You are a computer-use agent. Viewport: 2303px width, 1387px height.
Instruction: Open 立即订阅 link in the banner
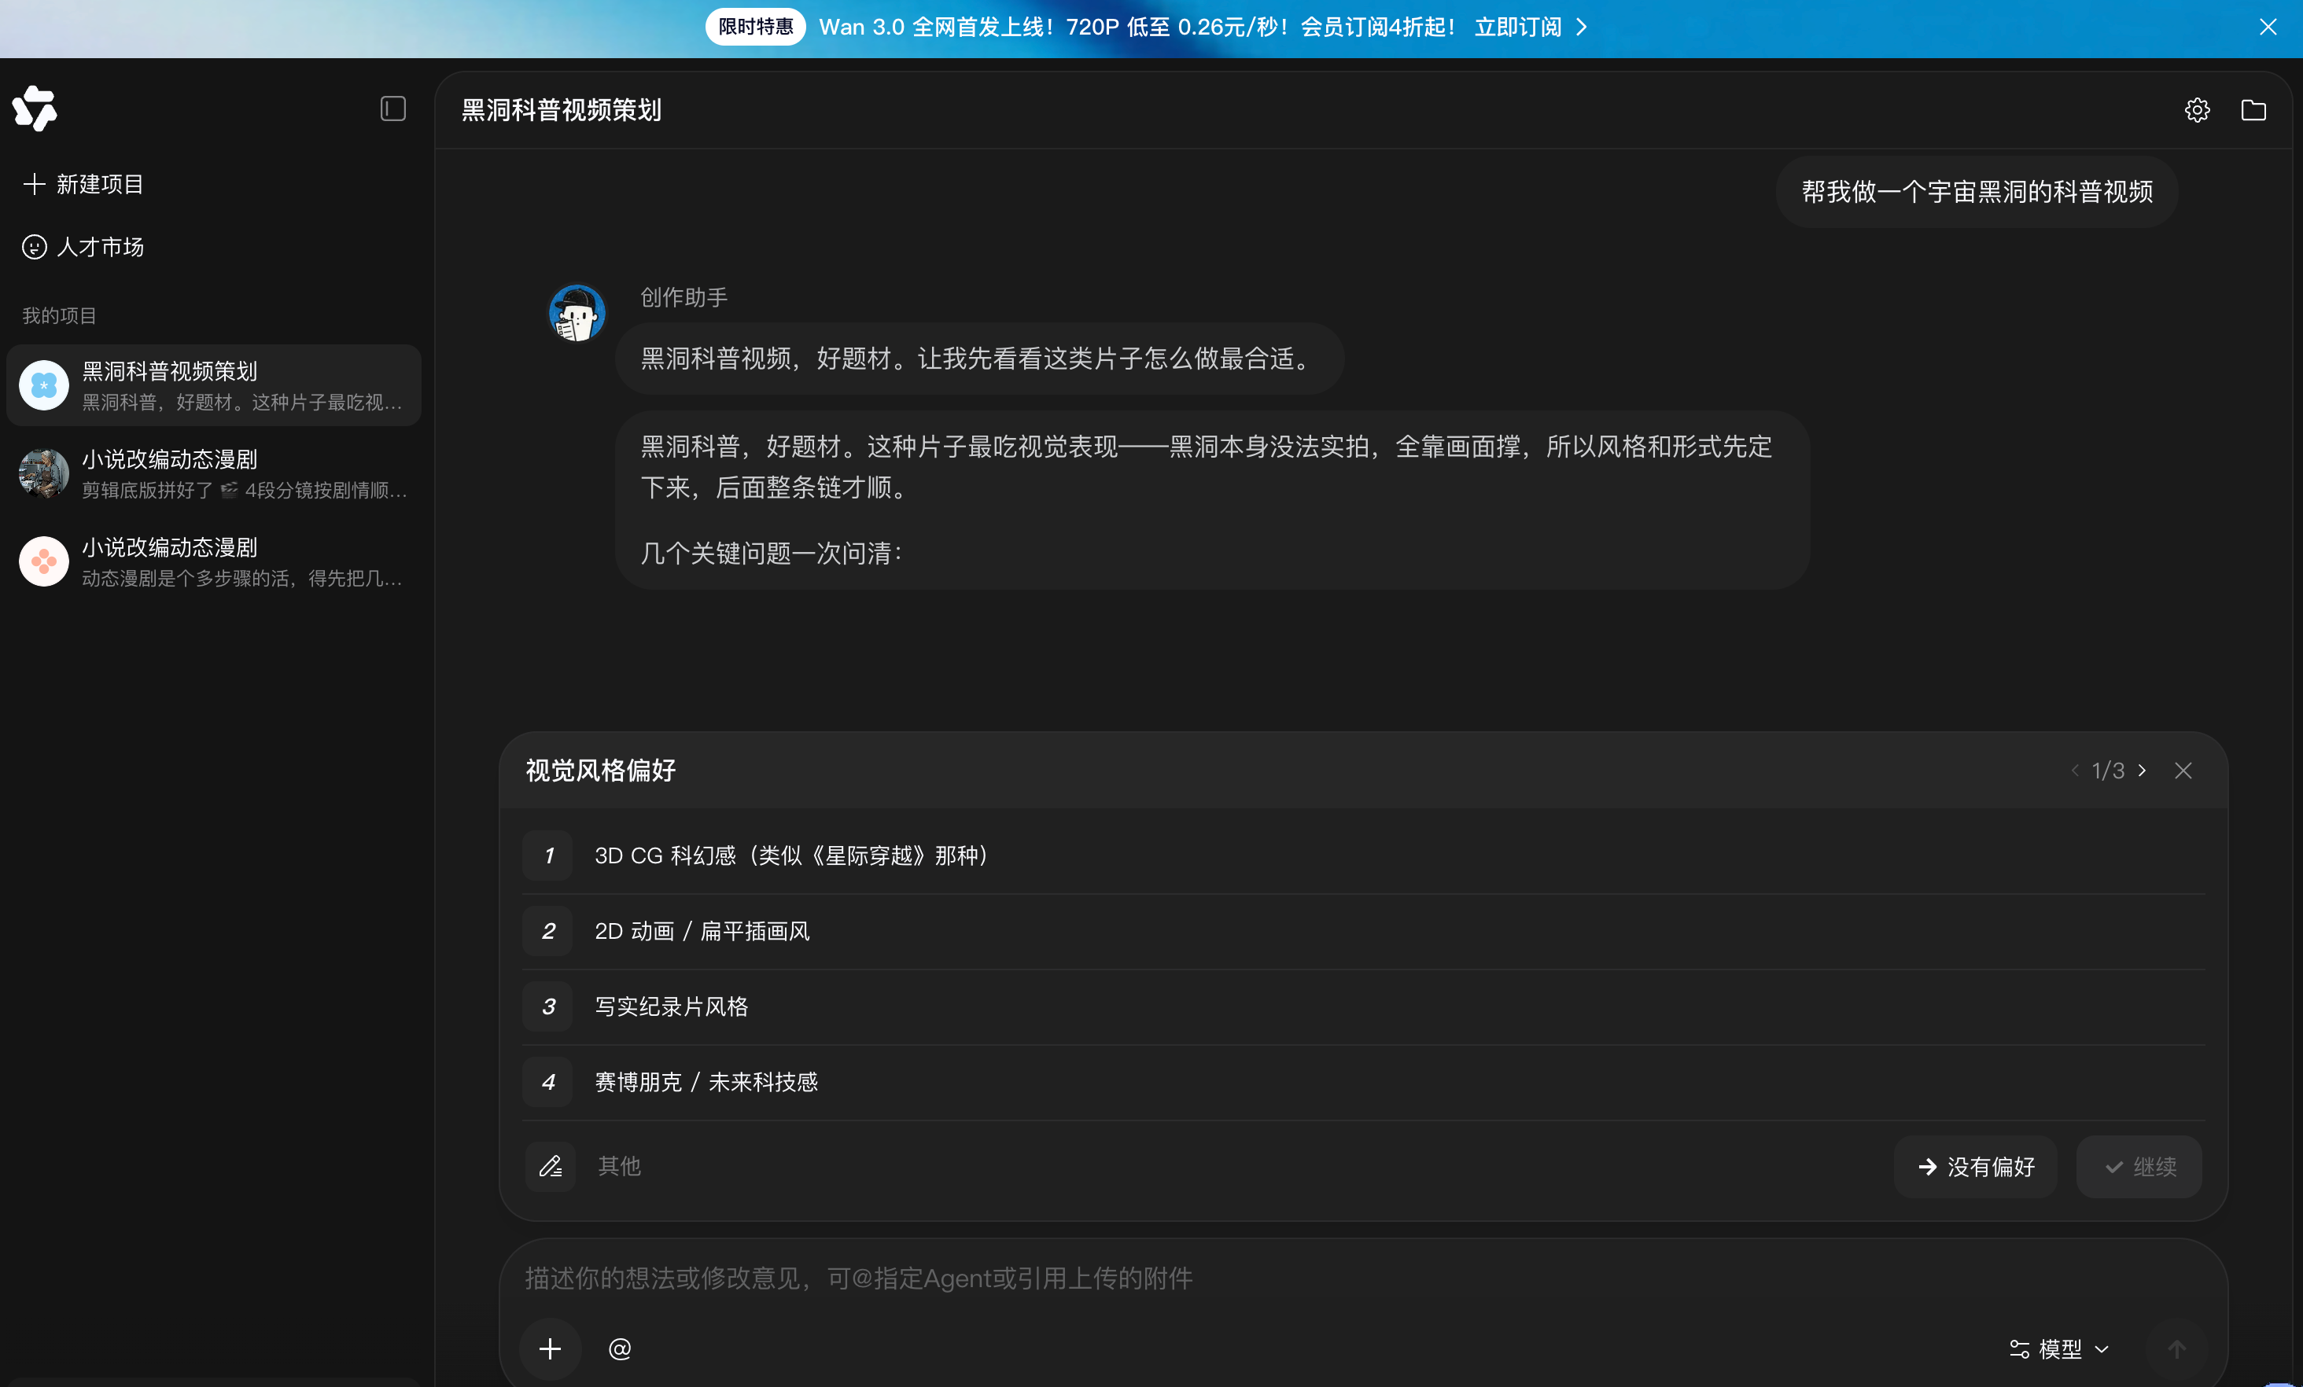pyautogui.click(x=1531, y=27)
